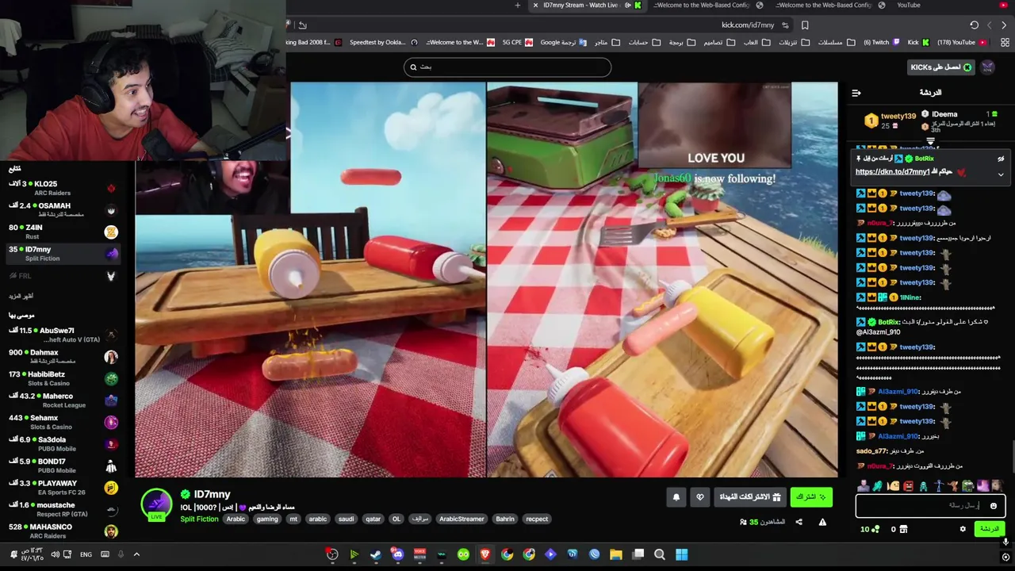Select the gaming tag
This screenshot has height=571, width=1015.
[x=267, y=519]
